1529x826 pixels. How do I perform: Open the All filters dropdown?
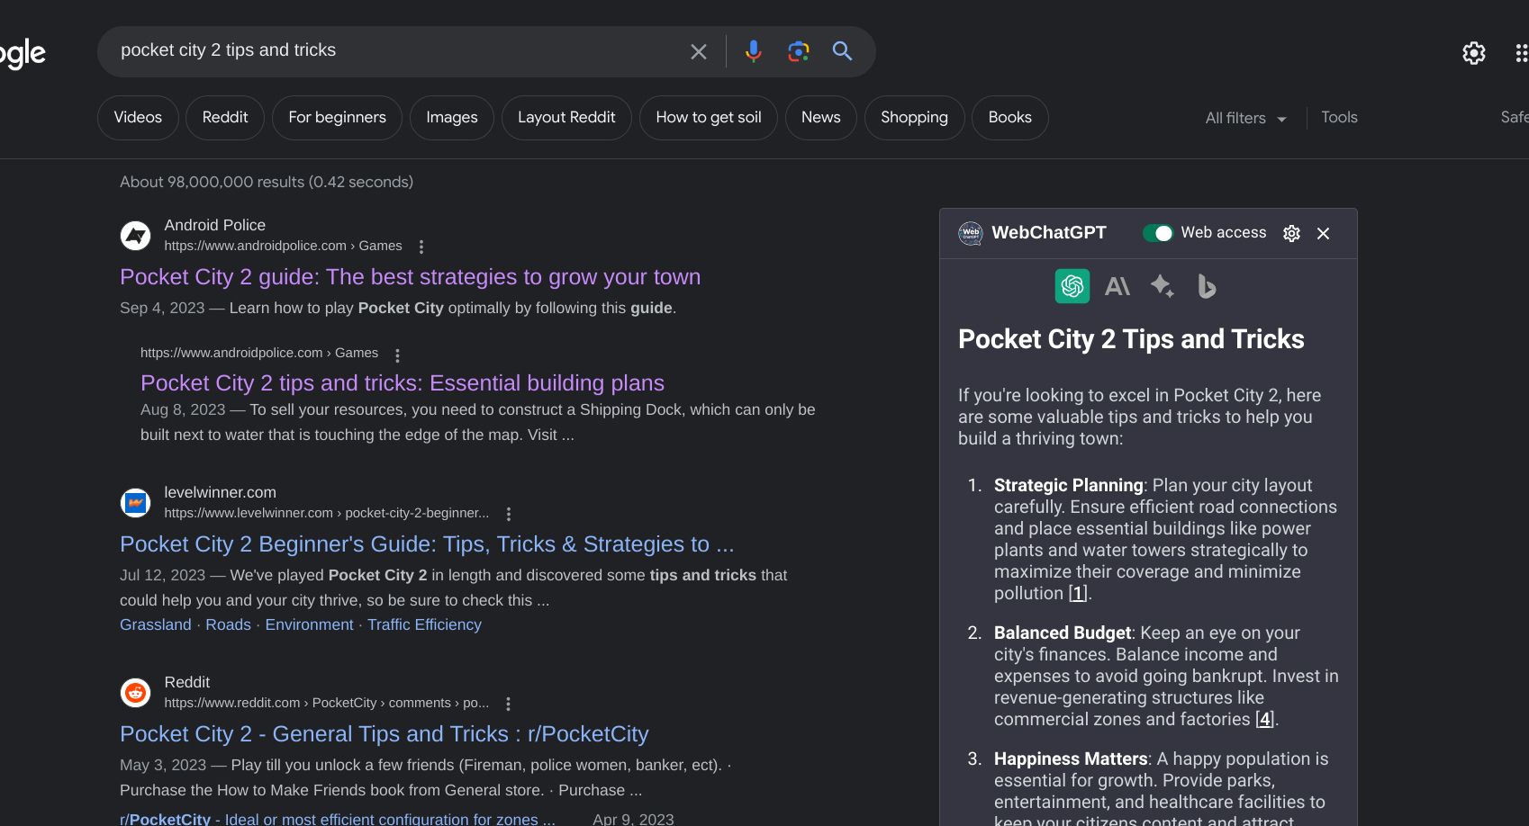(x=1245, y=118)
